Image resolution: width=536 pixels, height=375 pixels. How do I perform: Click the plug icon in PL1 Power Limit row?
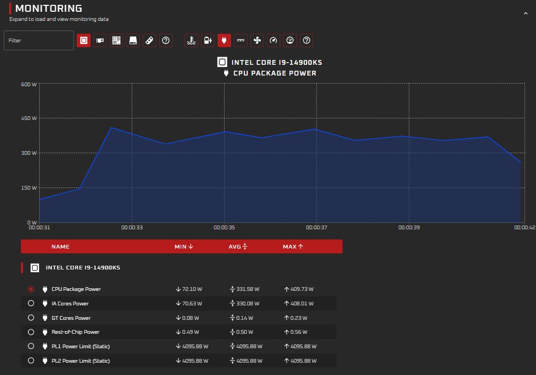pyautogui.click(x=45, y=346)
